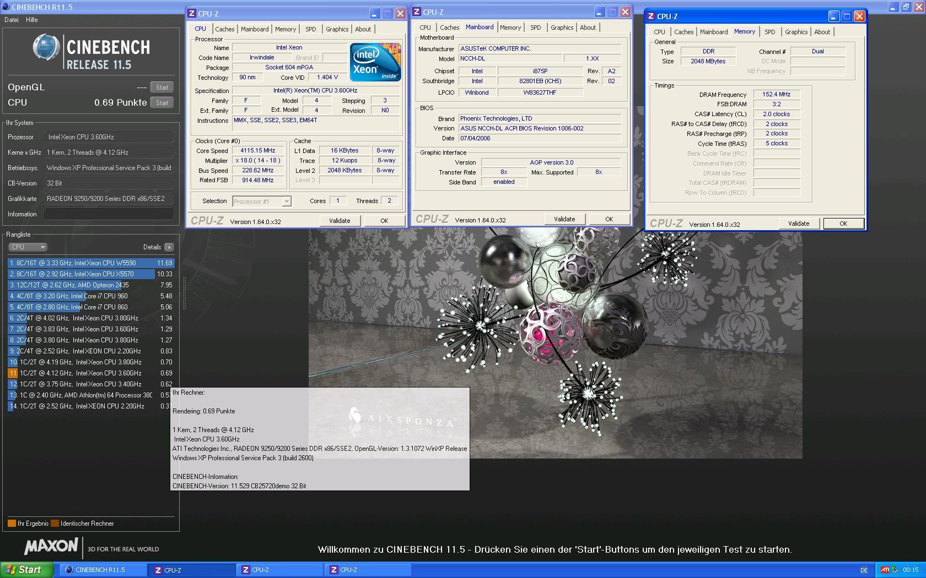Screen dimensions: 926x578
Task: Click the Z icon of the Memory CPU-Z window
Action: coord(651,17)
